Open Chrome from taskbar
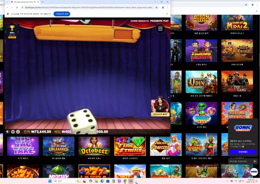 [125, 181]
